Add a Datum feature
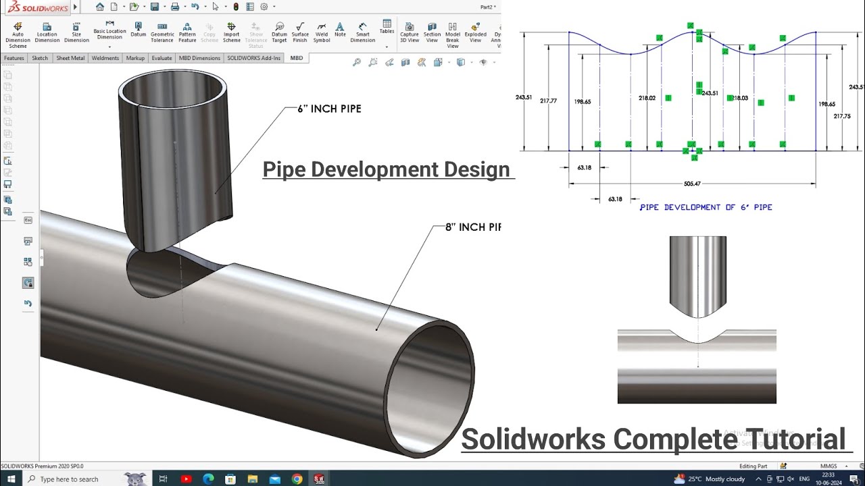This screenshot has width=865, height=486. 138,30
